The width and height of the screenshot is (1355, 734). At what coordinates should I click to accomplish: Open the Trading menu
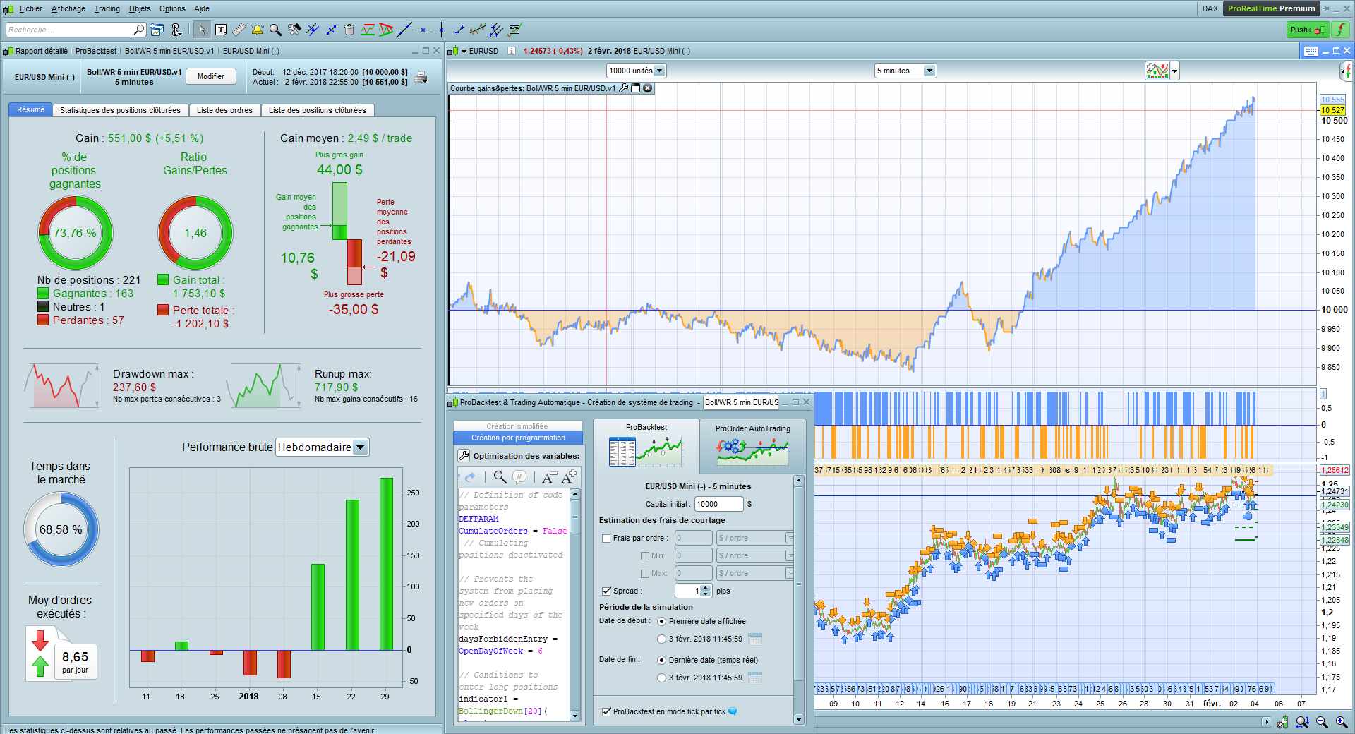pos(107,8)
